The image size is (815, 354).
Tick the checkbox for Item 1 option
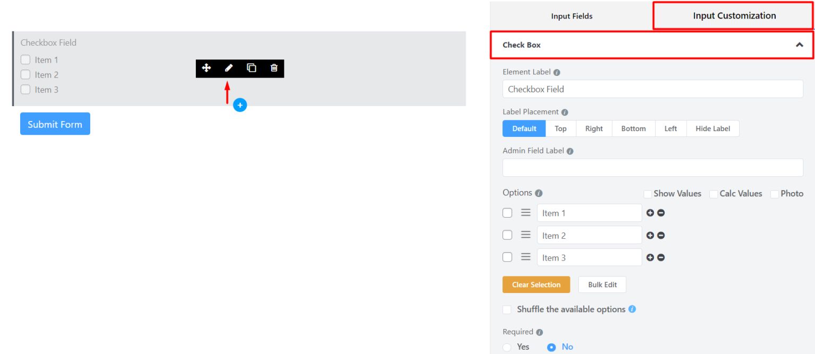507,212
